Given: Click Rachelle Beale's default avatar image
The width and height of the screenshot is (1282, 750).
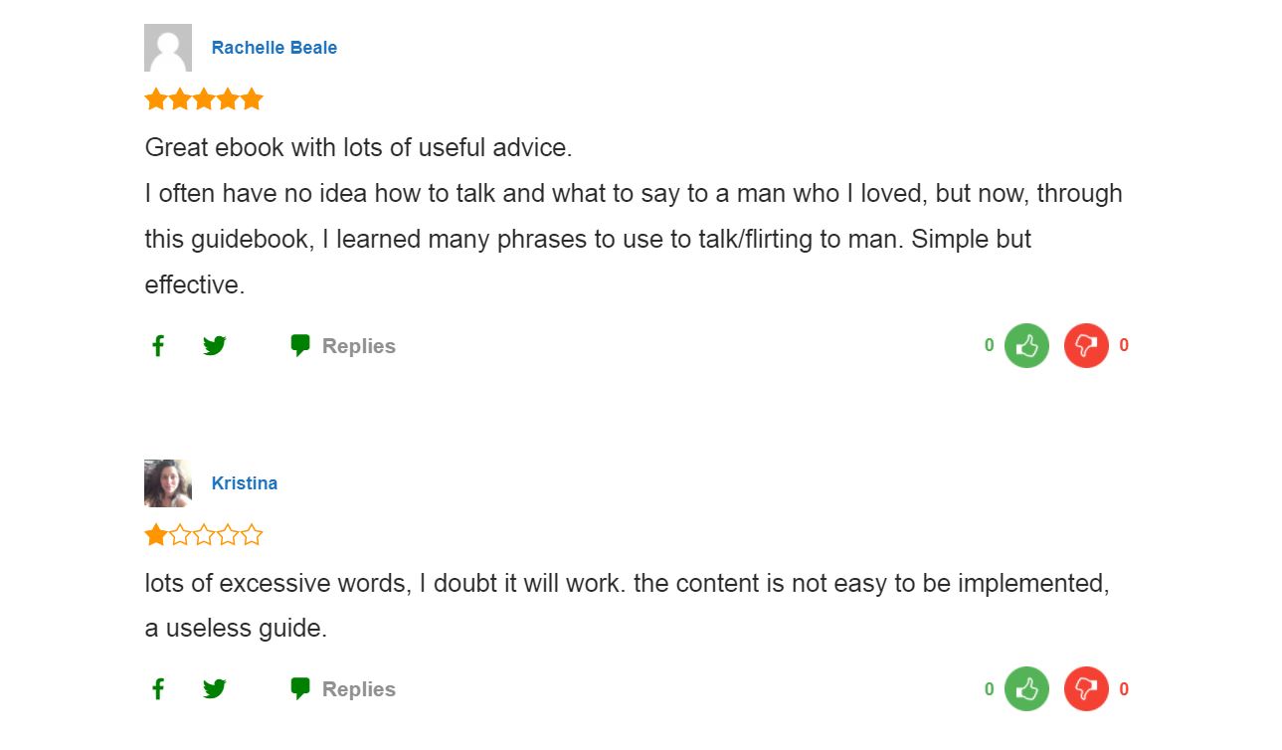Looking at the screenshot, I should point(168,48).
